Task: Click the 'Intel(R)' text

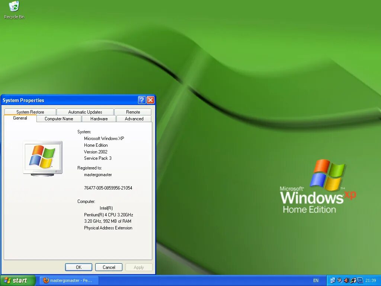Action: click(x=106, y=208)
